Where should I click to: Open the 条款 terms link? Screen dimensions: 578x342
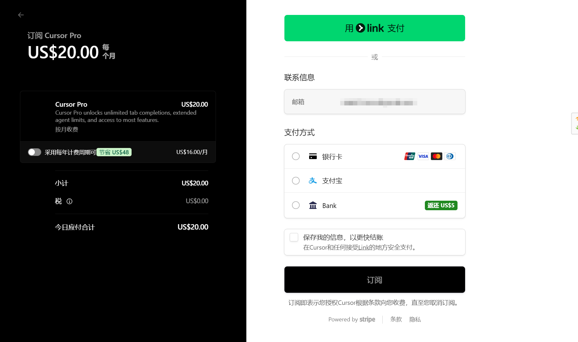click(x=396, y=319)
